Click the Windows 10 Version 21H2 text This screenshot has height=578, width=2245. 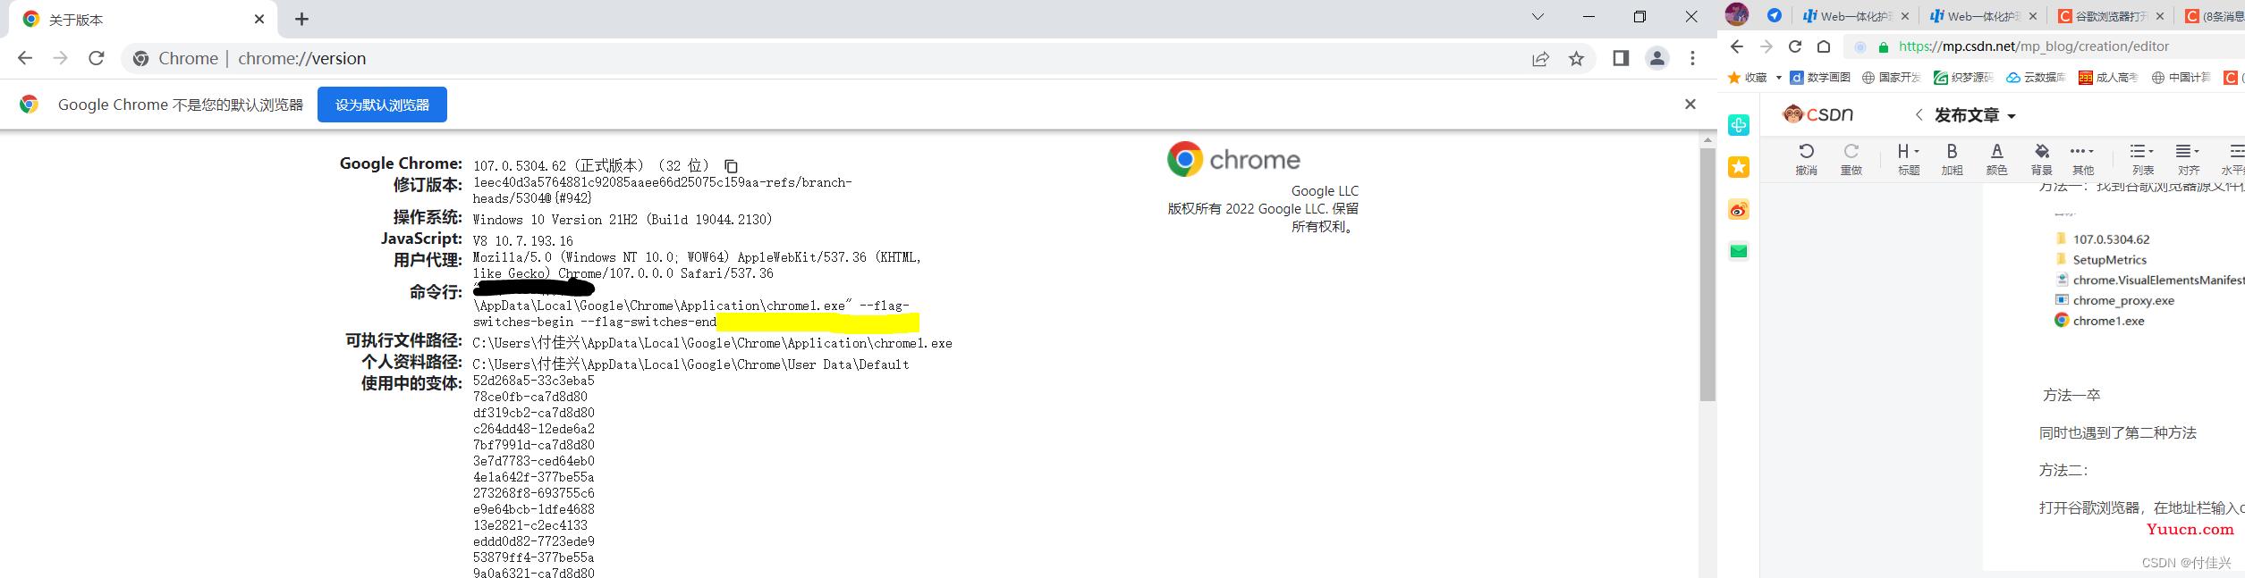tap(623, 220)
